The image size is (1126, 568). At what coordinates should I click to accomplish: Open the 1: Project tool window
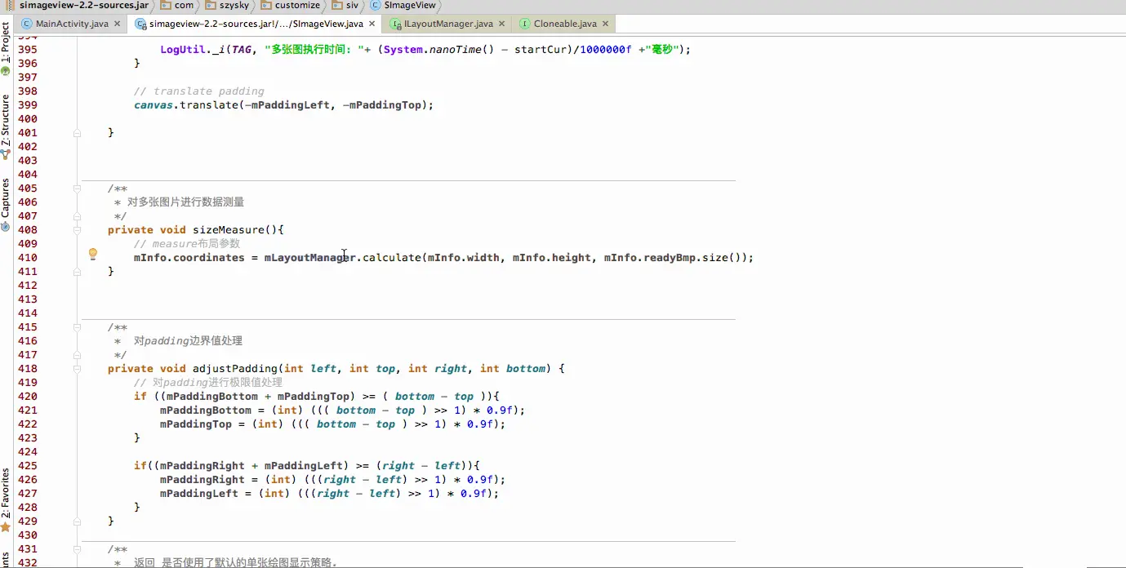[6, 48]
